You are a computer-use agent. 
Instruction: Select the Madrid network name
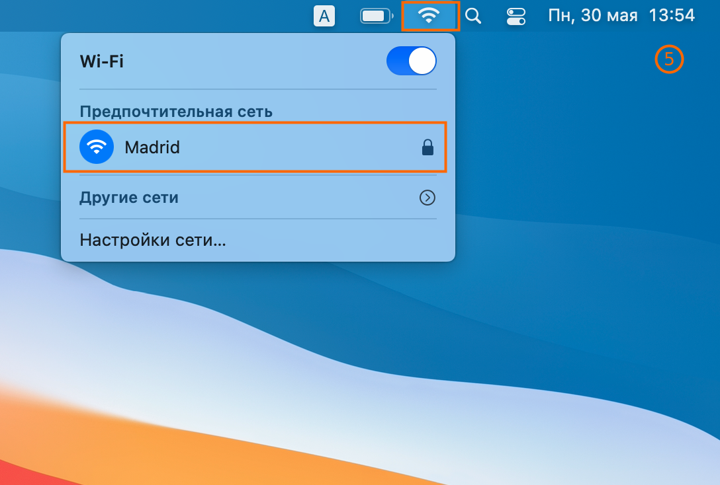pyautogui.click(x=152, y=147)
